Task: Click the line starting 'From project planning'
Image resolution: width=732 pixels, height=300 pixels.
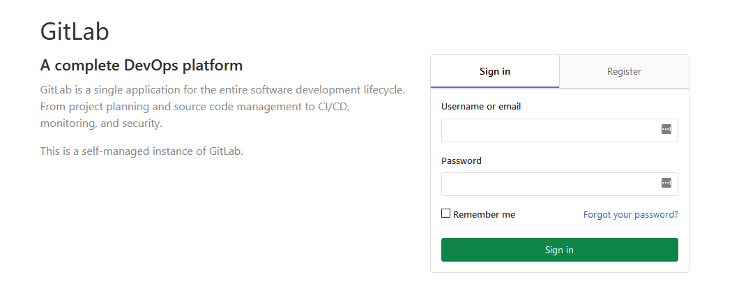Action: 195,107
